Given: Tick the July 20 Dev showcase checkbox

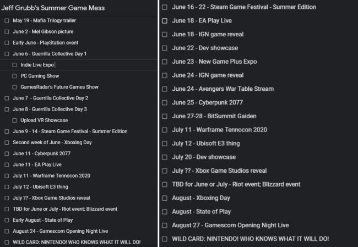Looking at the screenshot, I should [x=164, y=157].
